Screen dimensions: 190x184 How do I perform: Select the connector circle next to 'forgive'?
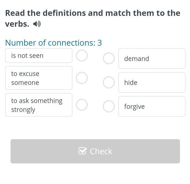[109, 106]
